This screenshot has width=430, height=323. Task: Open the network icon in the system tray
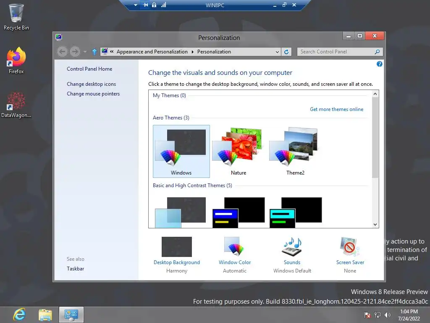(378, 315)
